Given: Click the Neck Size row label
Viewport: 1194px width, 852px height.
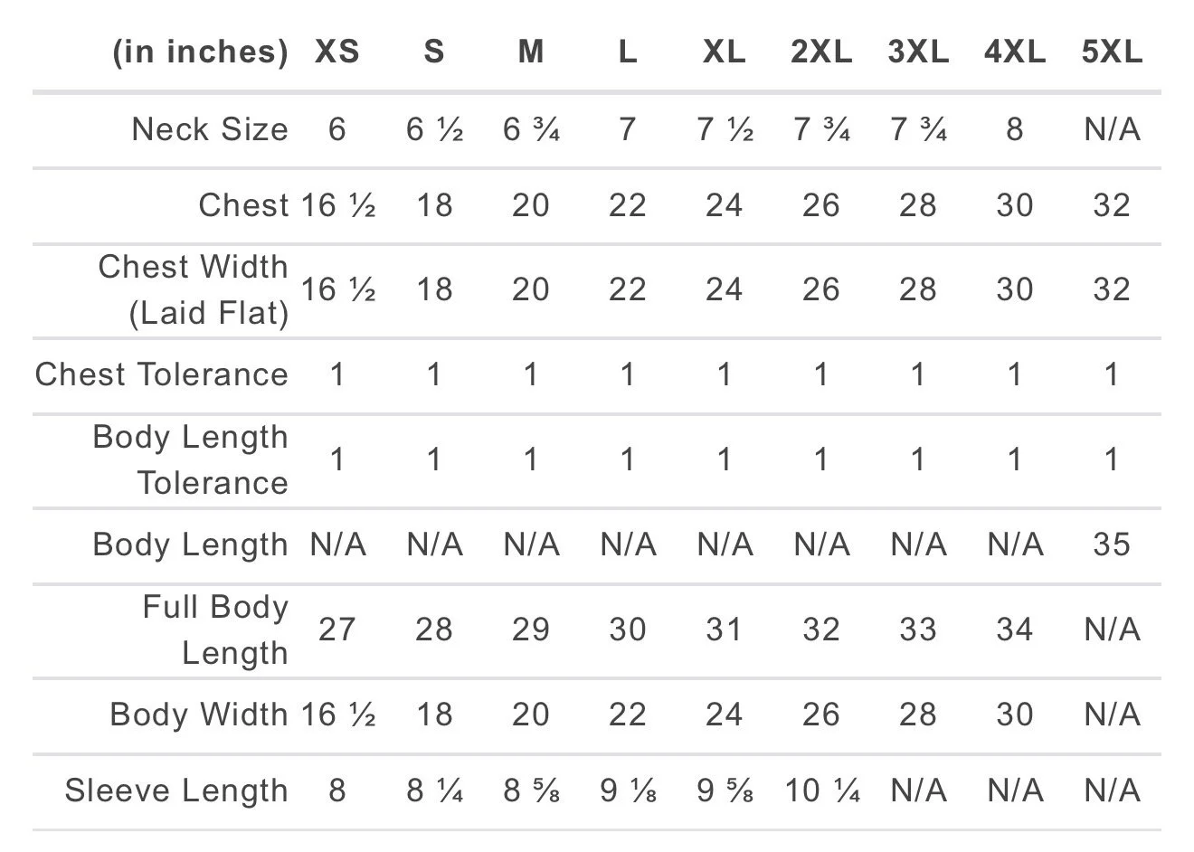Looking at the screenshot, I should click(210, 129).
